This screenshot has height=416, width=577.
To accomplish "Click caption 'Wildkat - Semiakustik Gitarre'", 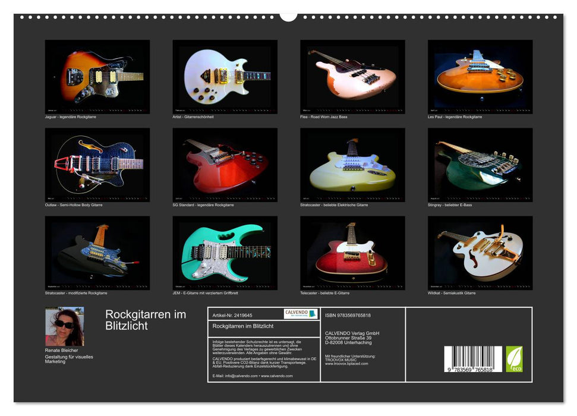I will click(x=452, y=293).
